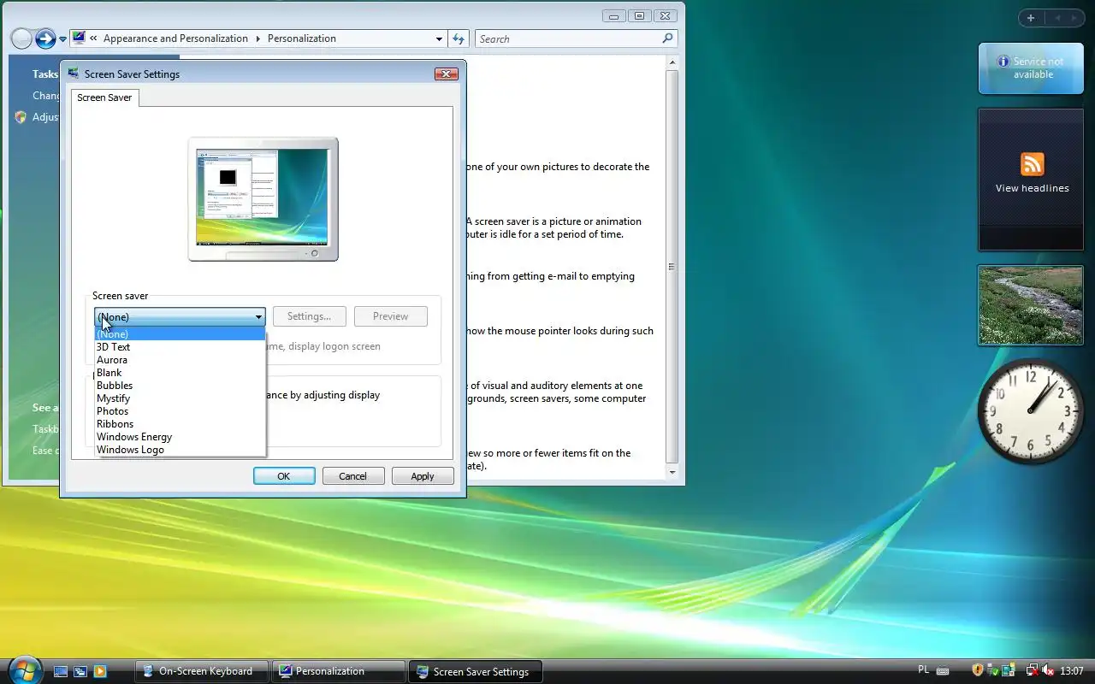Expand the address bar double chevron
The image size is (1095, 684).
94,38
